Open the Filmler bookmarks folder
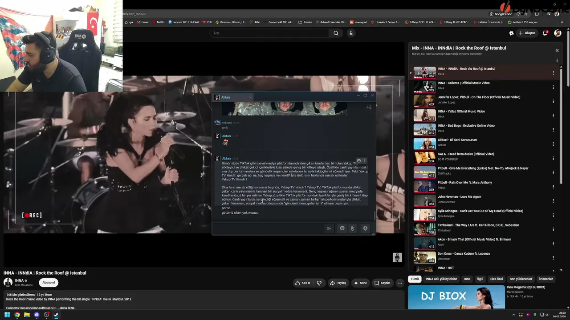Screen dimensions: 570x320 click(305, 22)
